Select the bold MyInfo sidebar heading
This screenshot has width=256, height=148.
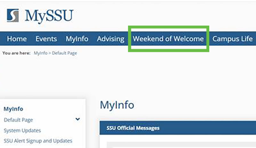pos(13,109)
